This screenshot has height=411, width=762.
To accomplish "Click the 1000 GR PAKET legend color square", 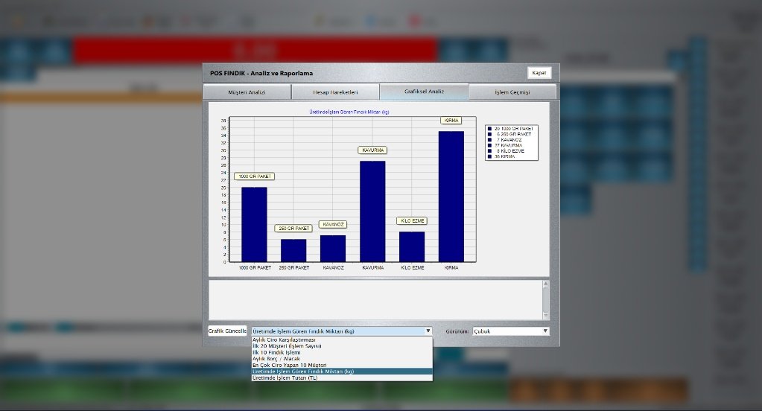I will pos(490,129).
